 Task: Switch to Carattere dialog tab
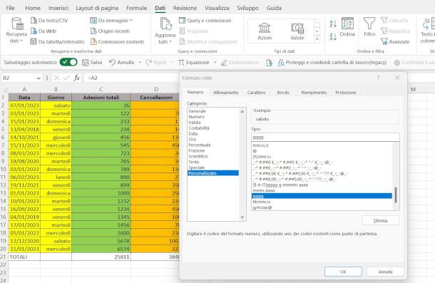coord(256,93)
